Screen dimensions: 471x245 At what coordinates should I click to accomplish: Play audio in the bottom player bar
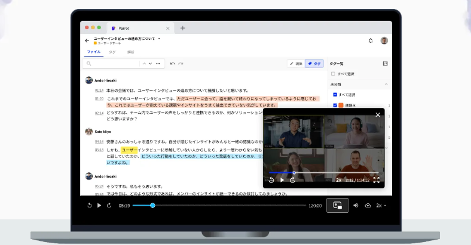point(99,206)
